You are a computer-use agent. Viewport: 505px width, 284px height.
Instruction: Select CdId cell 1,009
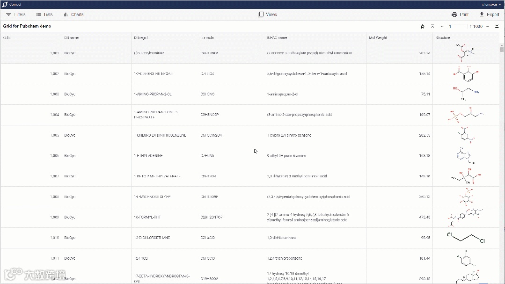click(54, 218)
